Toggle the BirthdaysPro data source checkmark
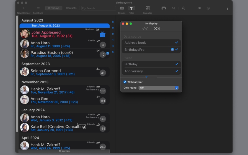 pyautogui.click(x=177, y=49)
